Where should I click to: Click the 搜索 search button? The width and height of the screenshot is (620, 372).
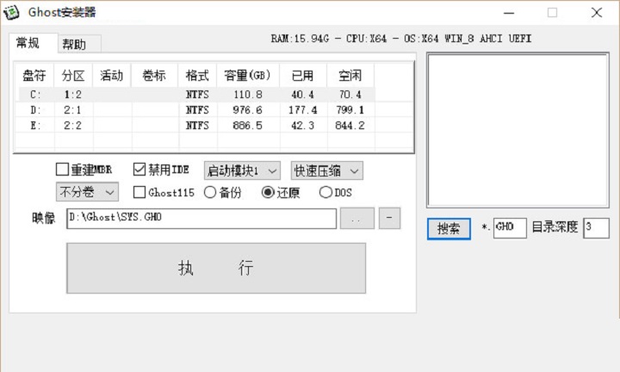pos(449,228)
